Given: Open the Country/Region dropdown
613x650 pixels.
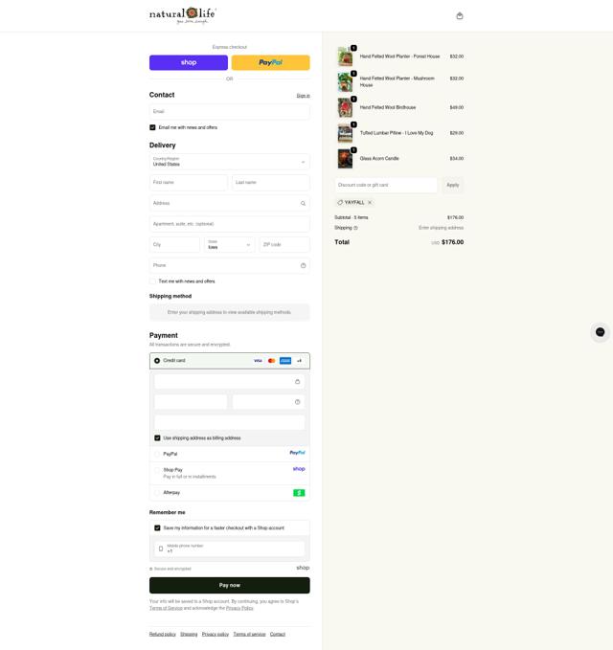Looking at the screenshot, I should 229,162.
